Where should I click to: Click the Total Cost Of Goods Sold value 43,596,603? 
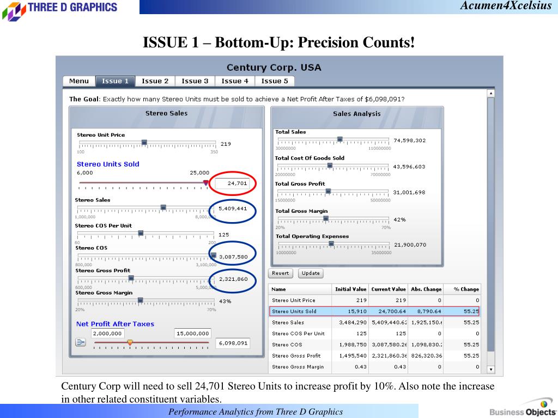tap(409, 167)
